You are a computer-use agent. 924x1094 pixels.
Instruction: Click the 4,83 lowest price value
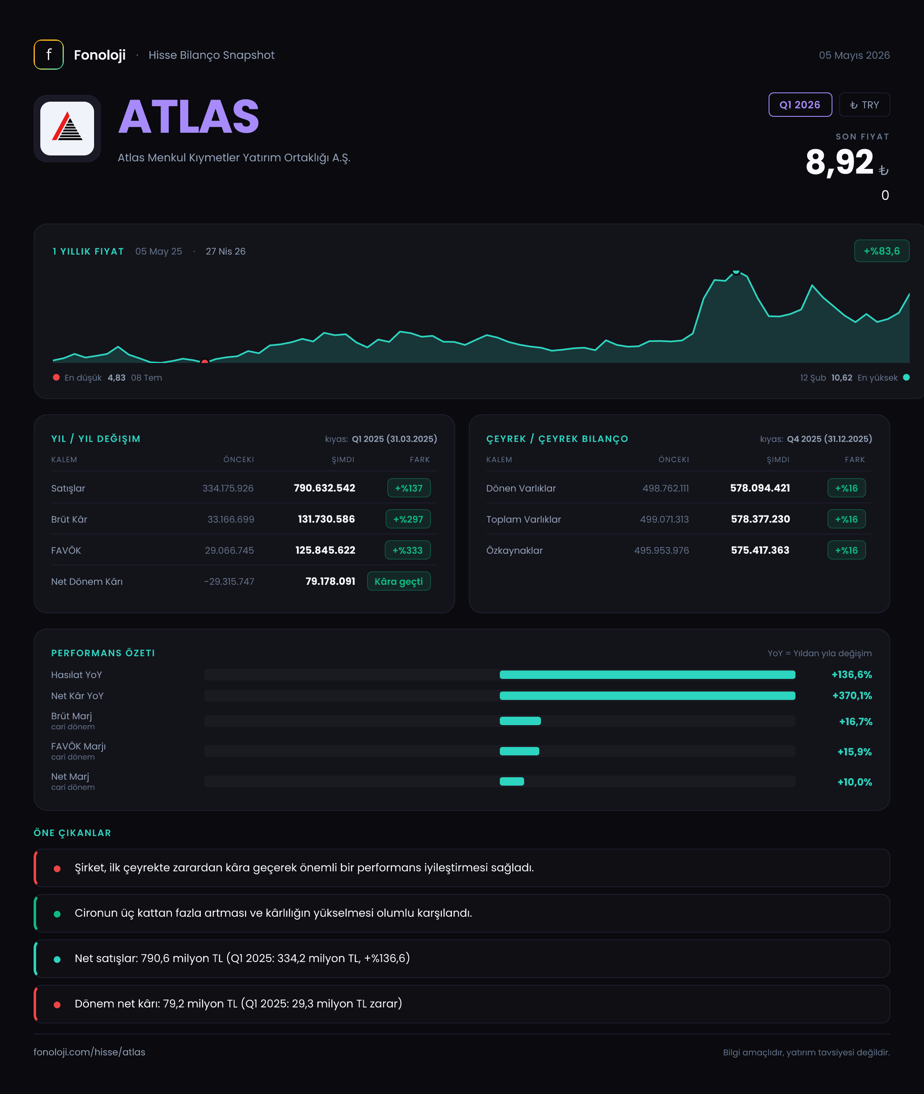point(116,377)
